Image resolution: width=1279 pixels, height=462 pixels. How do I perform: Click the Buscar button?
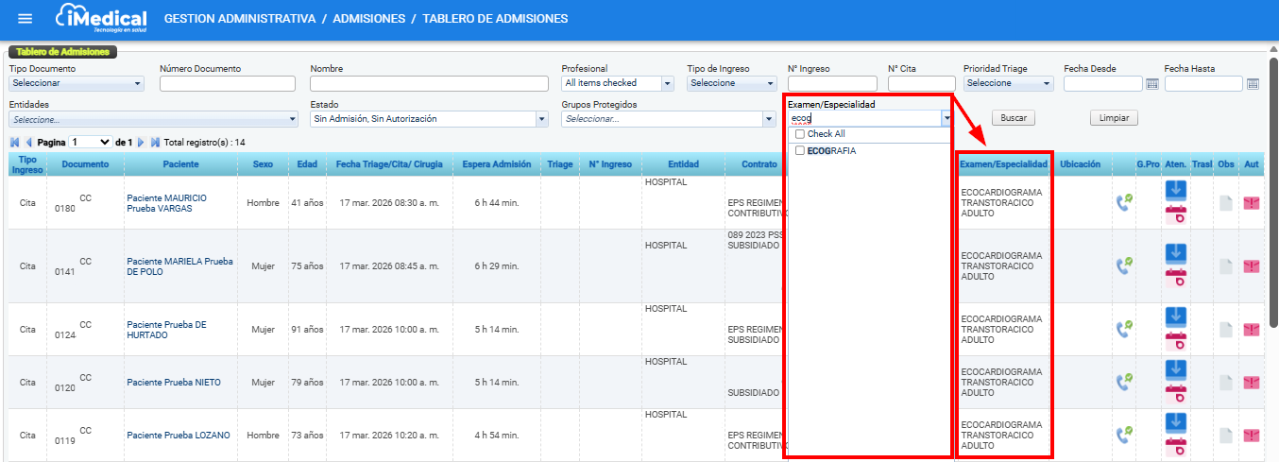(x=1014, y=118)
